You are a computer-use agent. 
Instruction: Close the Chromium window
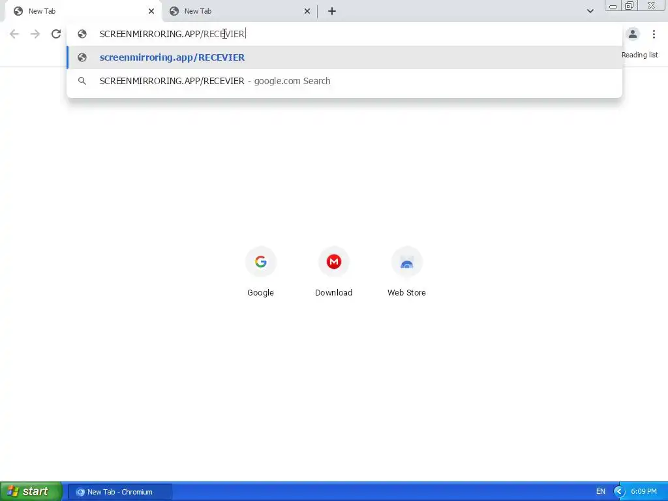pos(652,5)
